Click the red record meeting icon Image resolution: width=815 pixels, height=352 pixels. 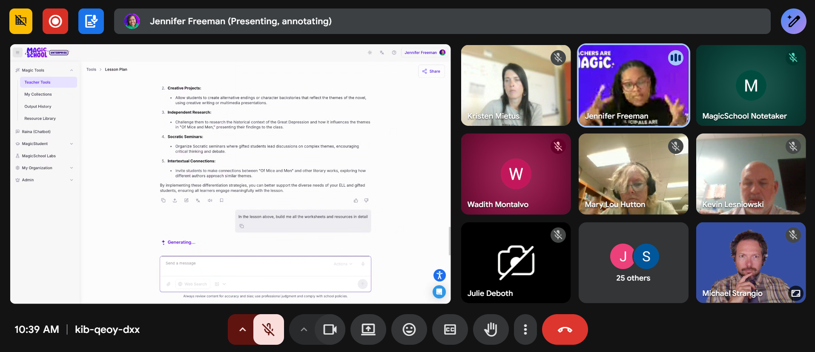[x=55, y=21]
